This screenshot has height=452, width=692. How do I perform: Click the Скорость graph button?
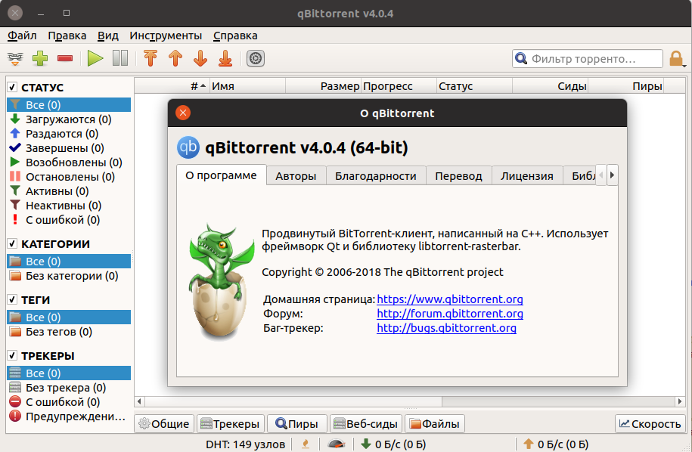pos(650,424)
